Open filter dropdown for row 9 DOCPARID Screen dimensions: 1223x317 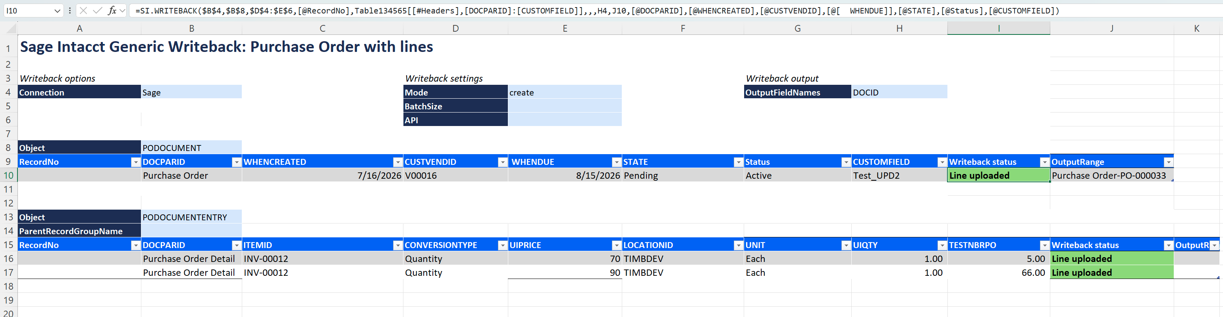point(236,162)
